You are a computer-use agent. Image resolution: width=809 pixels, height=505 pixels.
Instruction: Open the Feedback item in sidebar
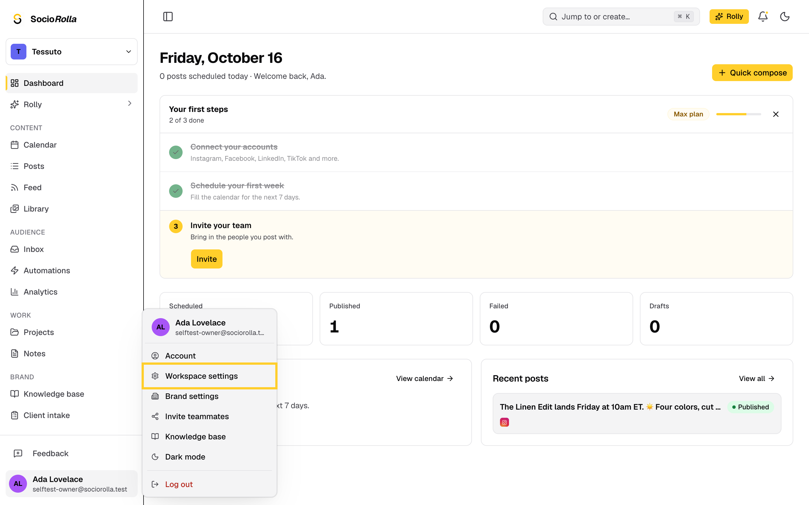click(x=72, y=453)
